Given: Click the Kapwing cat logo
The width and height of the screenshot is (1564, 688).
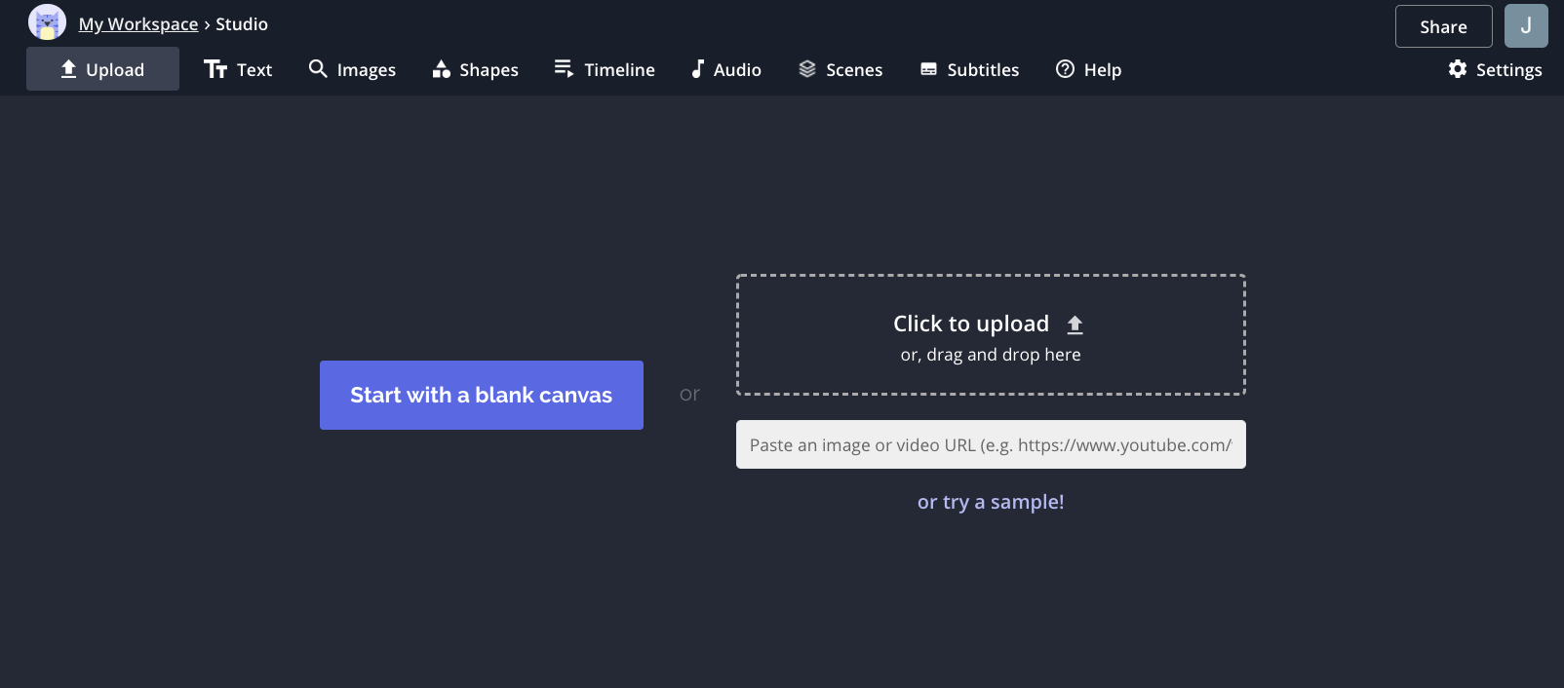Looking at the screenshot, I should pyautogui.click(x=47, y=22).
